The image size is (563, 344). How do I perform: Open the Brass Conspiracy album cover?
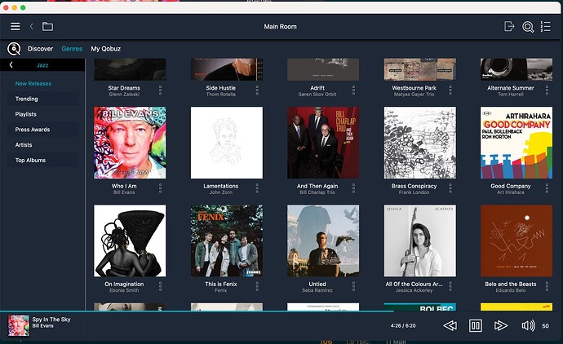point(419,143)
